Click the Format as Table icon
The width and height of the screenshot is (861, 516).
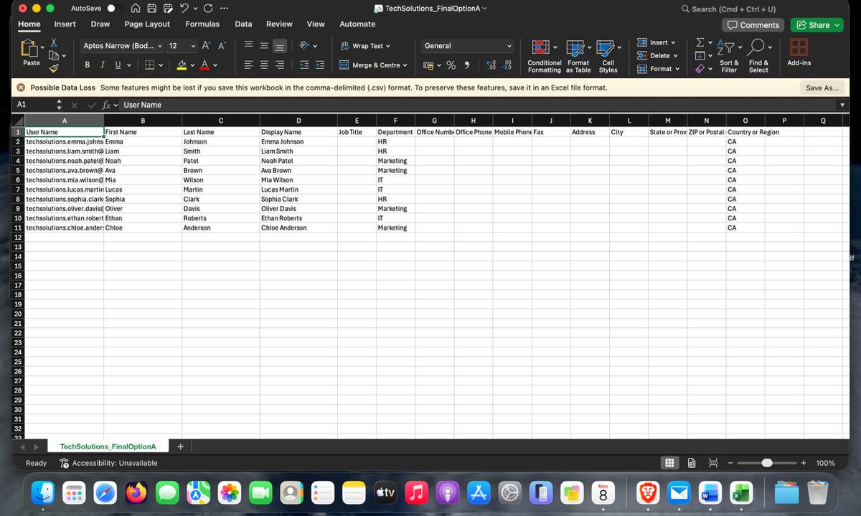point(575,48)
